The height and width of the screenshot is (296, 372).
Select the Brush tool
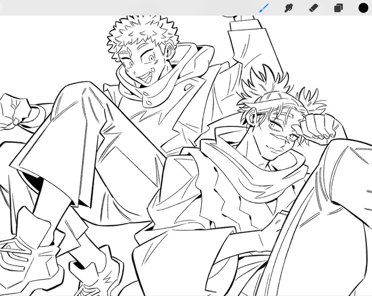click(x=264, y=8)
